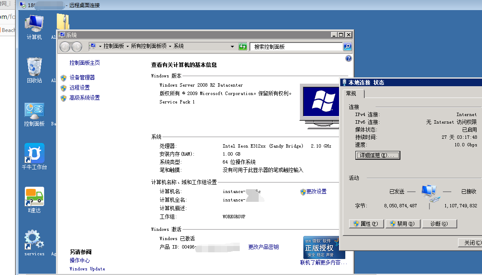Open 设备管理器 from the left pane
The image size is (482, 275).
82,77
